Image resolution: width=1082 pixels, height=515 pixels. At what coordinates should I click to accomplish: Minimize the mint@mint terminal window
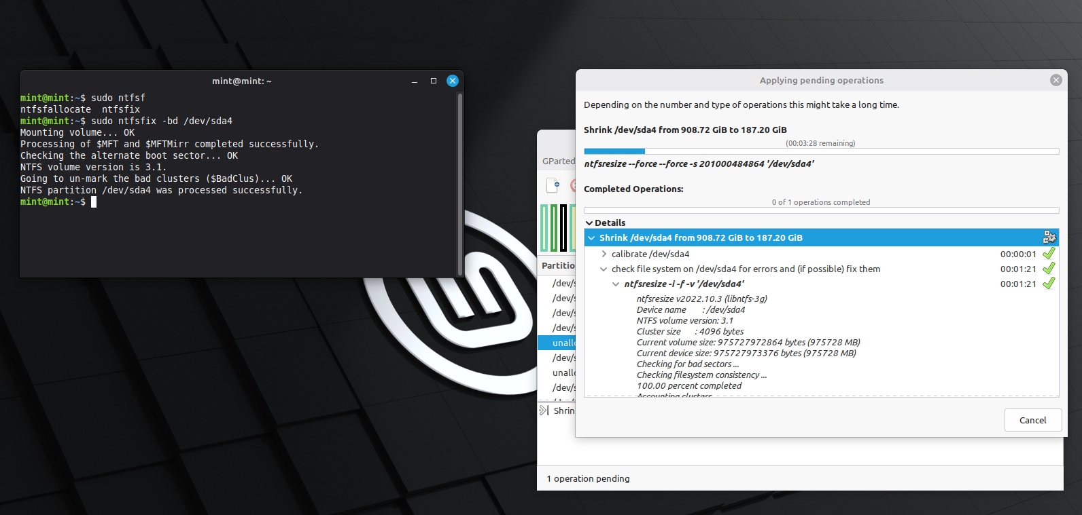click(415, 81)
